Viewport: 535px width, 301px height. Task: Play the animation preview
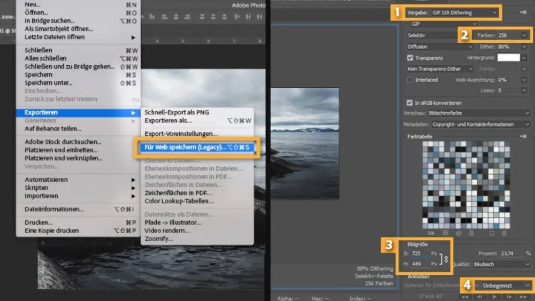click(x=494, y=297)
